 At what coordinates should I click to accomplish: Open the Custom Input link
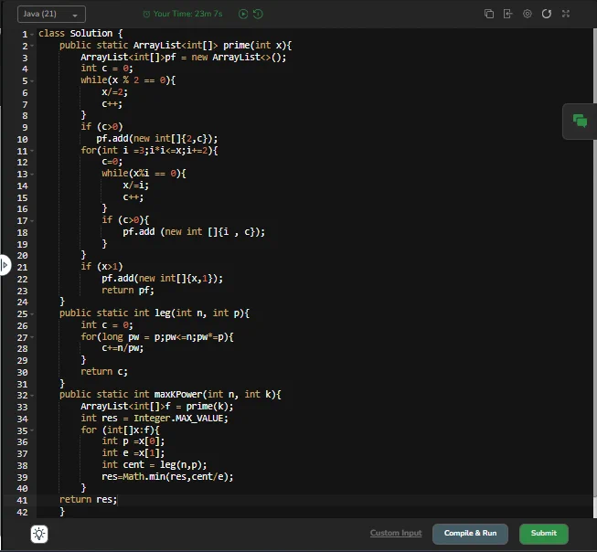click(396, 533)
